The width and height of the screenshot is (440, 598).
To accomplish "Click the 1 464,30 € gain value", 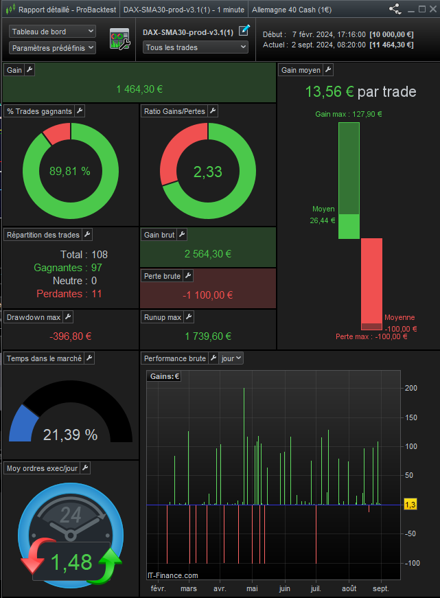I will click(139, 89).
